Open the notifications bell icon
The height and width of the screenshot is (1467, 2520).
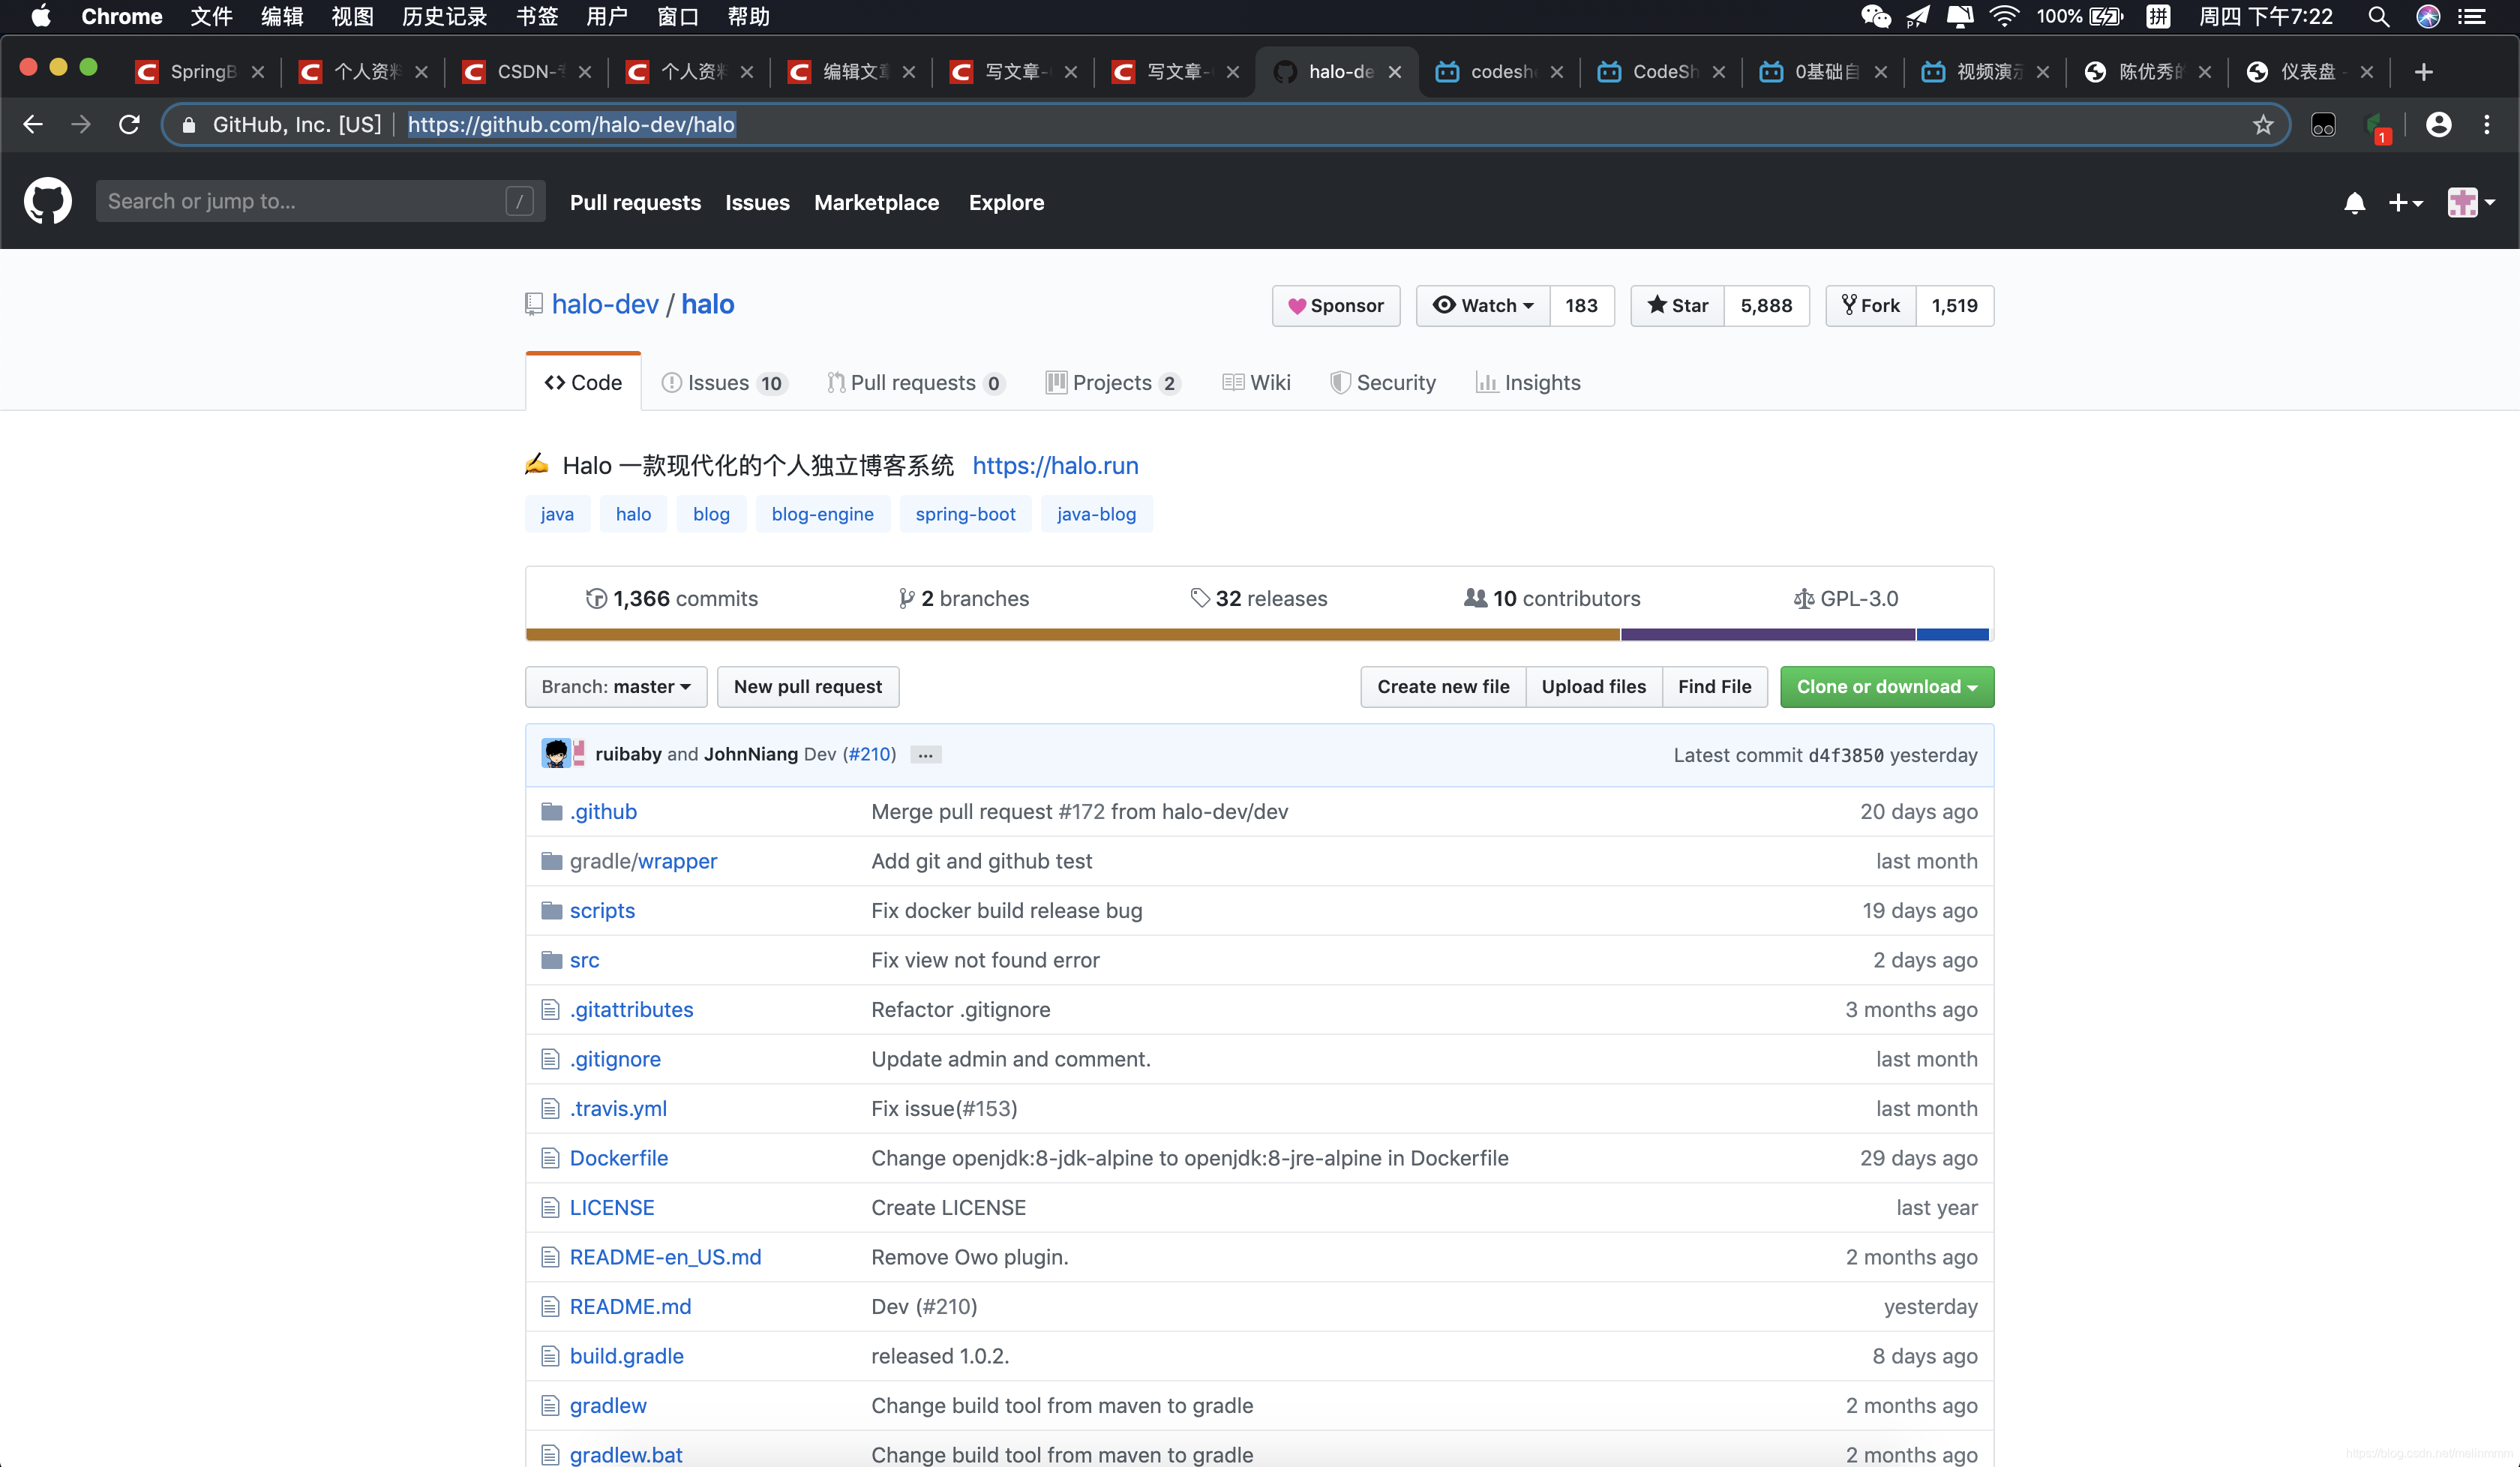tap(2354, 203)
